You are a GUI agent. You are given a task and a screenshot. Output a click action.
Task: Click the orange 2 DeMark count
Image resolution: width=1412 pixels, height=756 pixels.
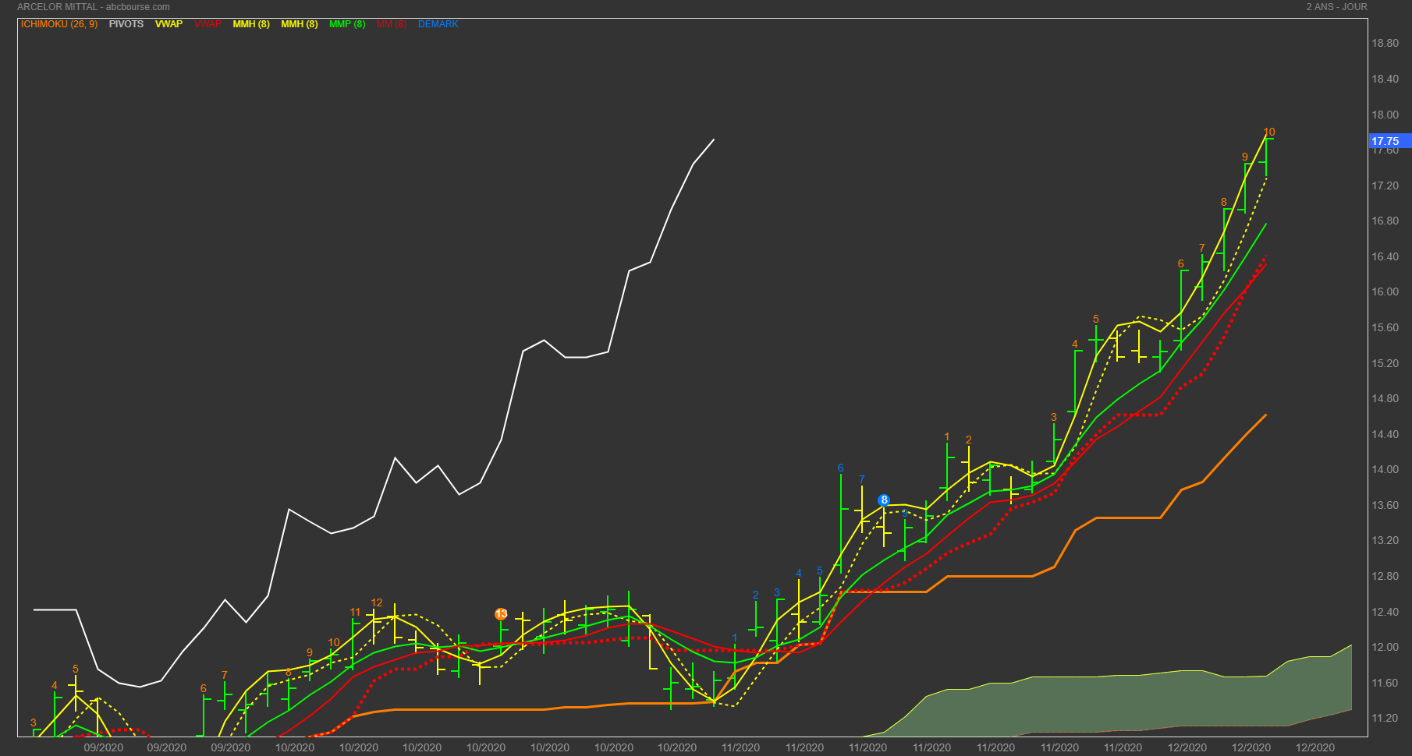969,440
